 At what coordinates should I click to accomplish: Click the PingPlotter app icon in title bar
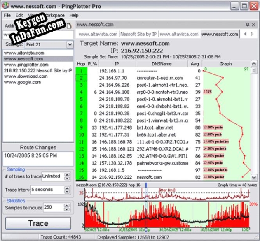pyautogui.click(x=6, y=6)
